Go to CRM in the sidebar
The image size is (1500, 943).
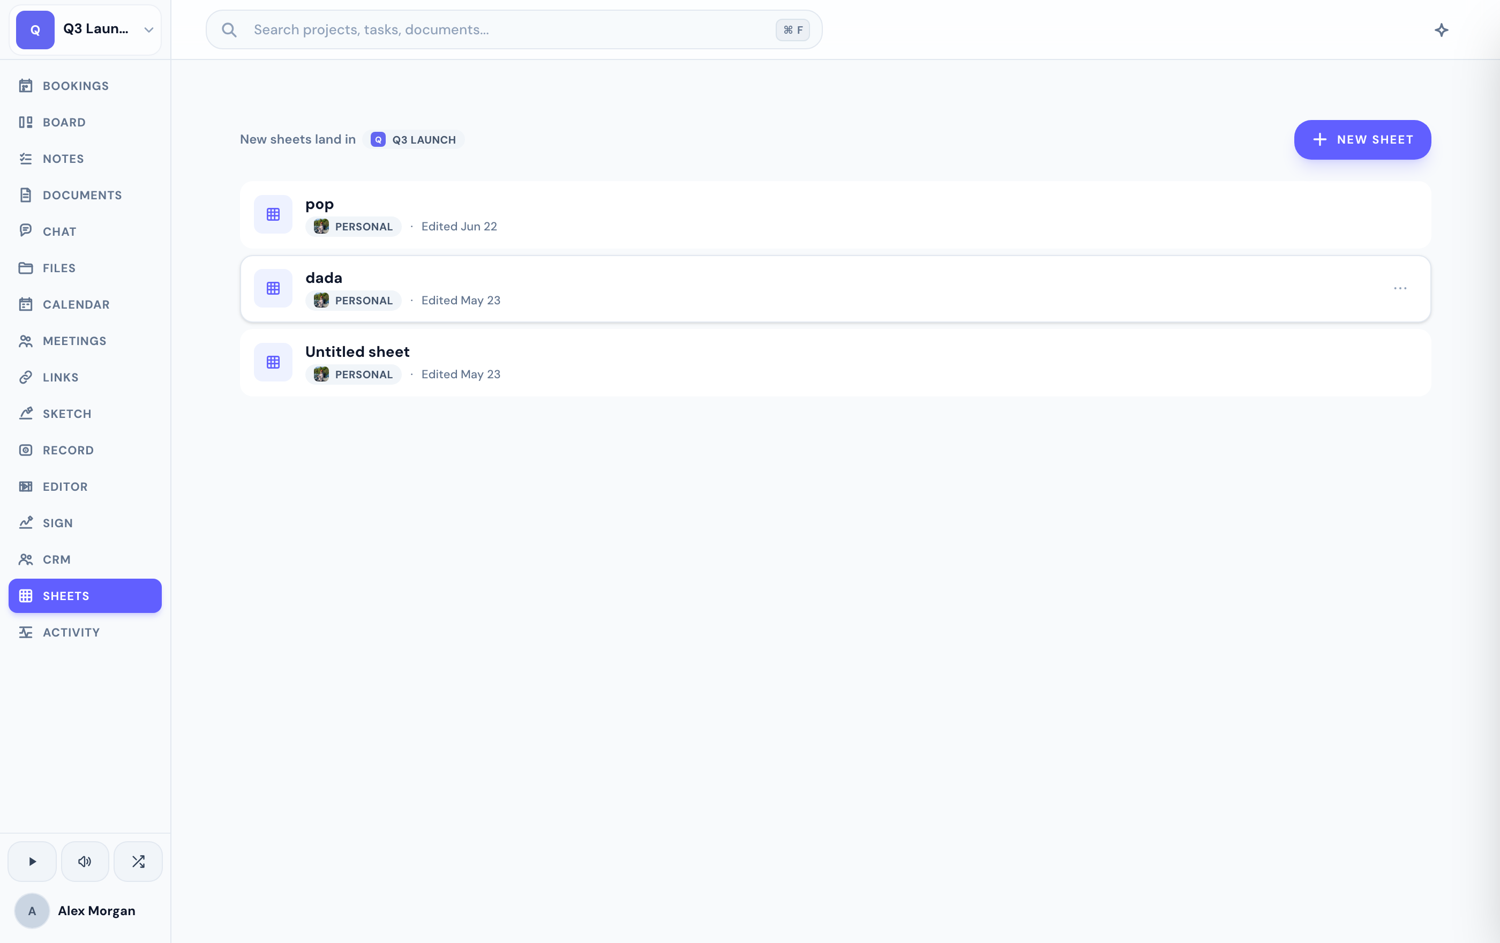(x=85, y=559)
